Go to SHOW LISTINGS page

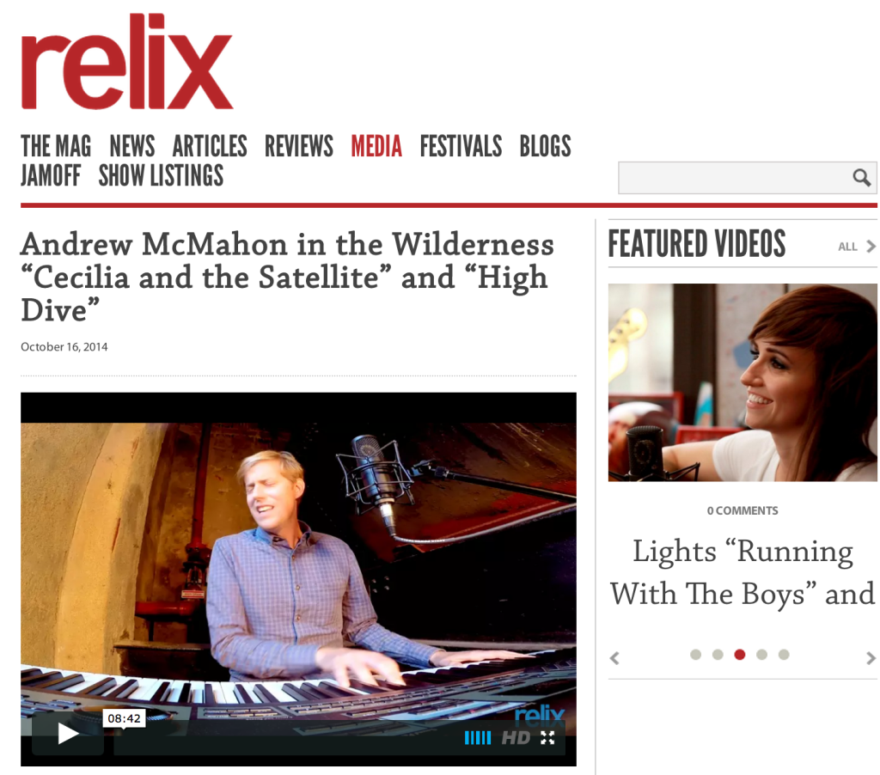(161, 175)
